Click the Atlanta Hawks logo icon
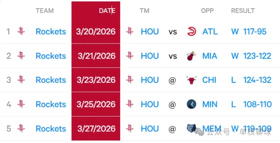The width and height of the screenshot is (280, 143). point(191,32)
